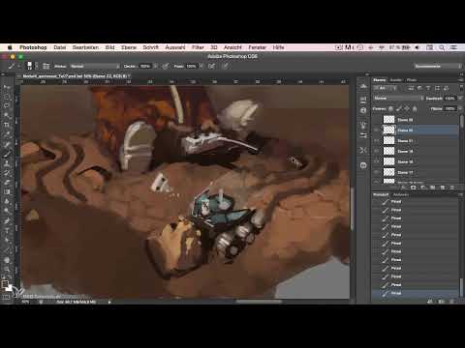This screenshot has height=348, width=465.
Task: Toggle visibility of layer Ebene 21
Action: (x=377, y=141)
